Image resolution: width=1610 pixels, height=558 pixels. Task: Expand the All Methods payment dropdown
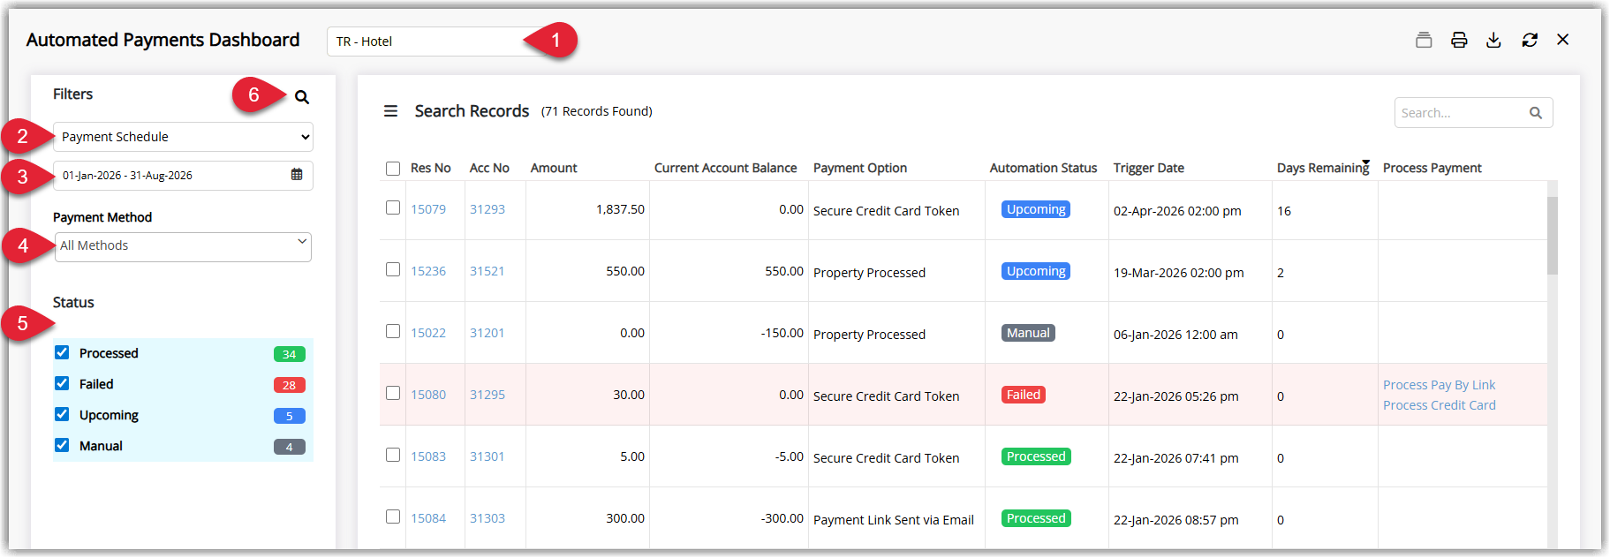(x=183, y=246)
